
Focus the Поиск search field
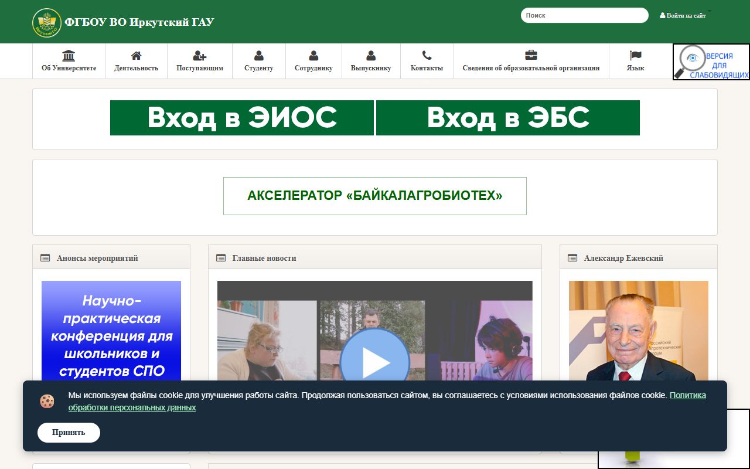[585, 15]
